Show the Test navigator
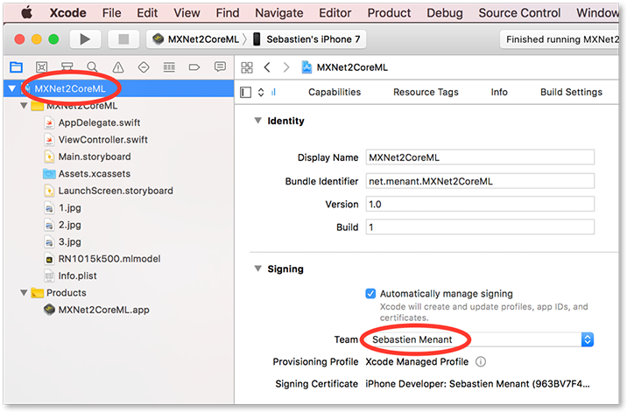The image size is (627, 412). 144,66
